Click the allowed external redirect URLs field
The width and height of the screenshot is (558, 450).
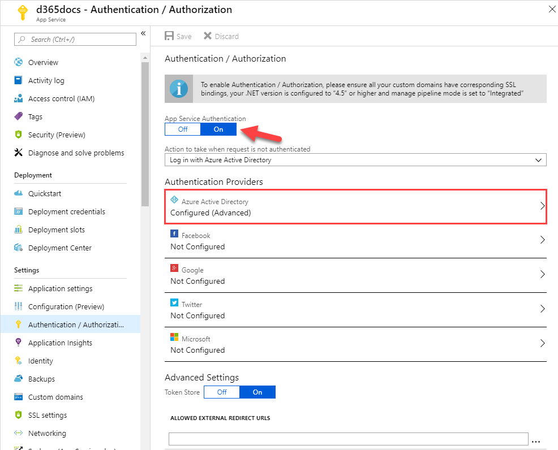pyautogui.click(x=348, y=439)
